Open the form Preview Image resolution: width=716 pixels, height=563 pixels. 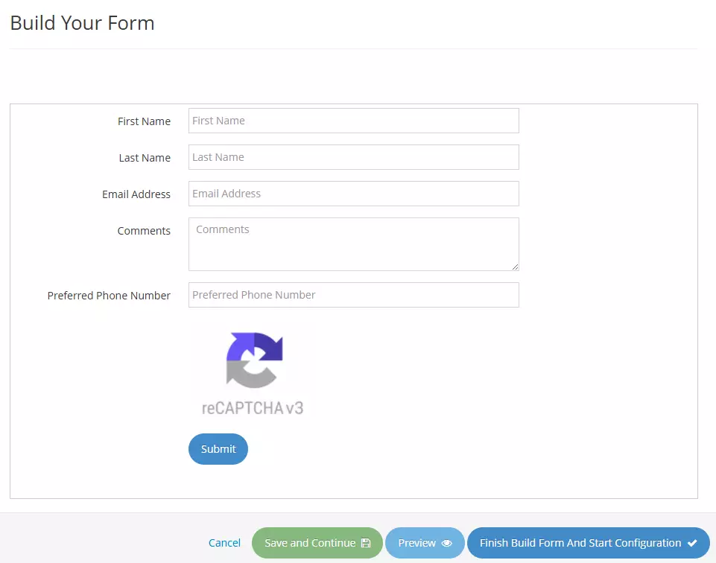click(425, 543)
